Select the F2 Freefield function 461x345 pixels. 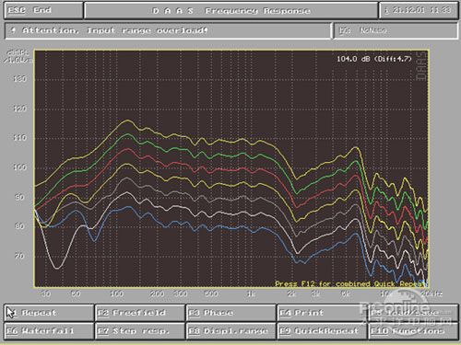pos(140,313)
